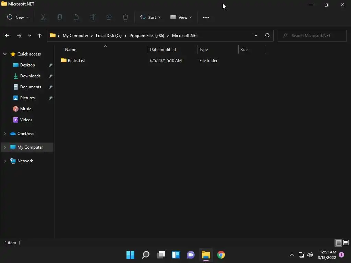Image resolution: width=351 pixels, height=263 pixels.
Task: Open Teams Chat on the taskbar
Action: [191, 255]
